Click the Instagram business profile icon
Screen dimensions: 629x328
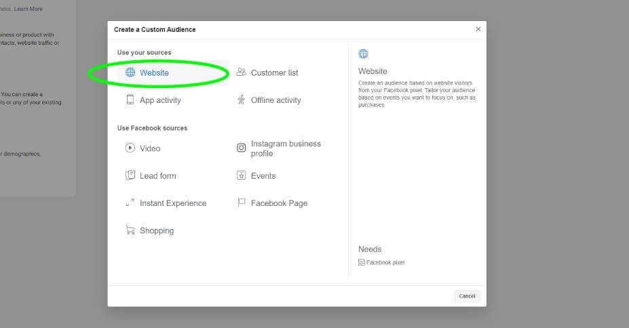pyautogui.click(x=241, y=148)
